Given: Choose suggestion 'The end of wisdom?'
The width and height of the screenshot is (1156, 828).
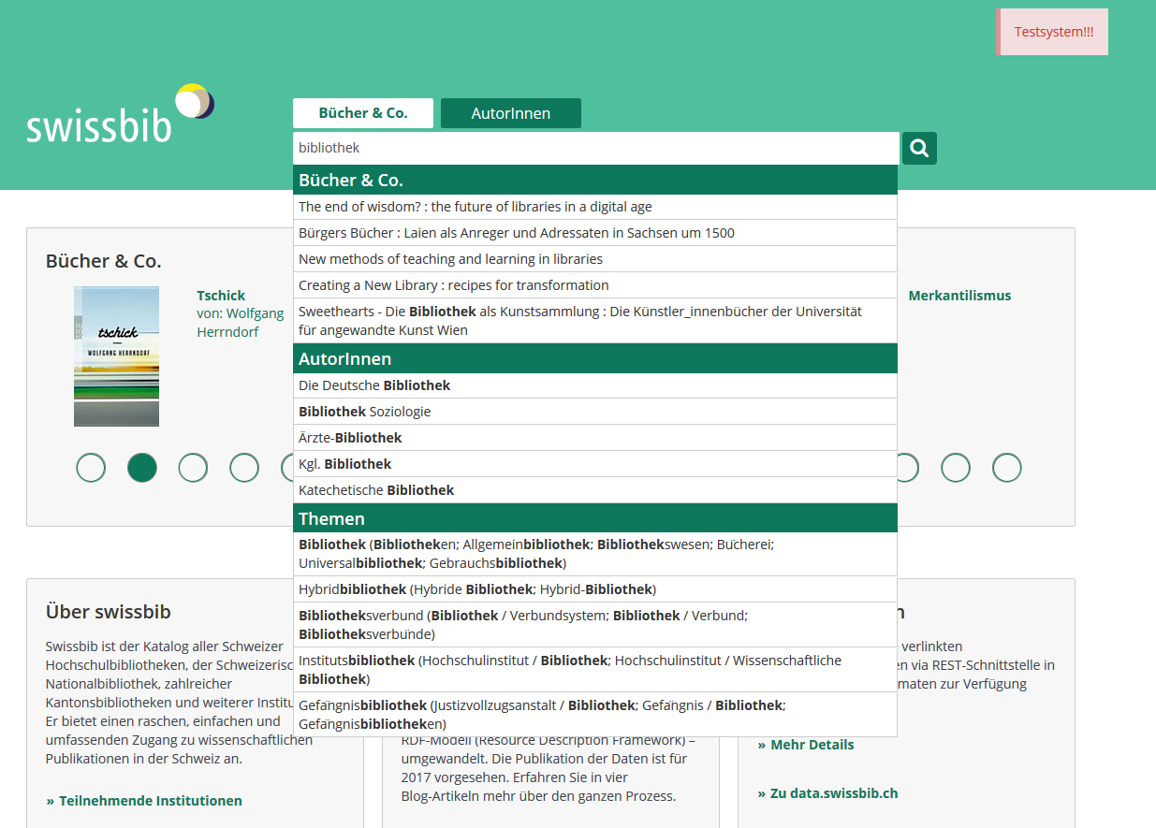Looking at the screenshot, I should tap(476, 207).
